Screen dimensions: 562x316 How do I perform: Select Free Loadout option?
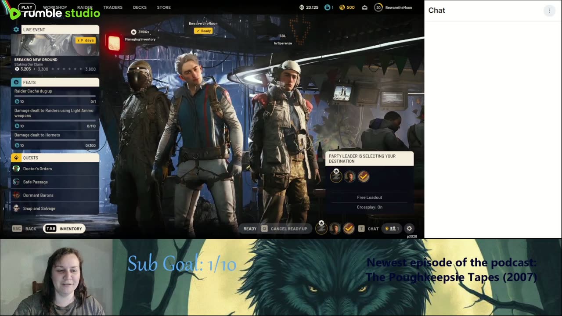tap(370, 197)
